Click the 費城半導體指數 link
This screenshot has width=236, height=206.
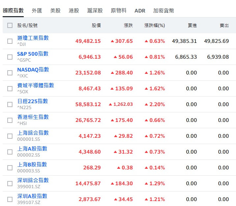click(36, 85)
